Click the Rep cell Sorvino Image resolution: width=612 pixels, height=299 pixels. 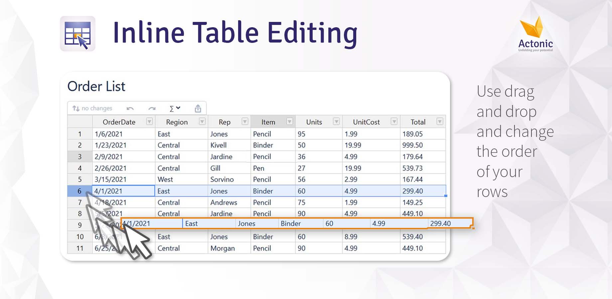[x=229, y=179]
